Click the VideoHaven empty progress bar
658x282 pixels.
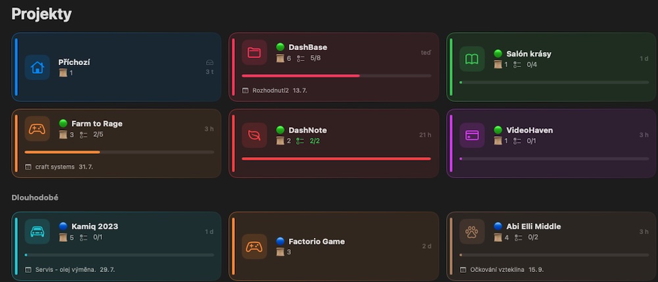tap(554, 159)
